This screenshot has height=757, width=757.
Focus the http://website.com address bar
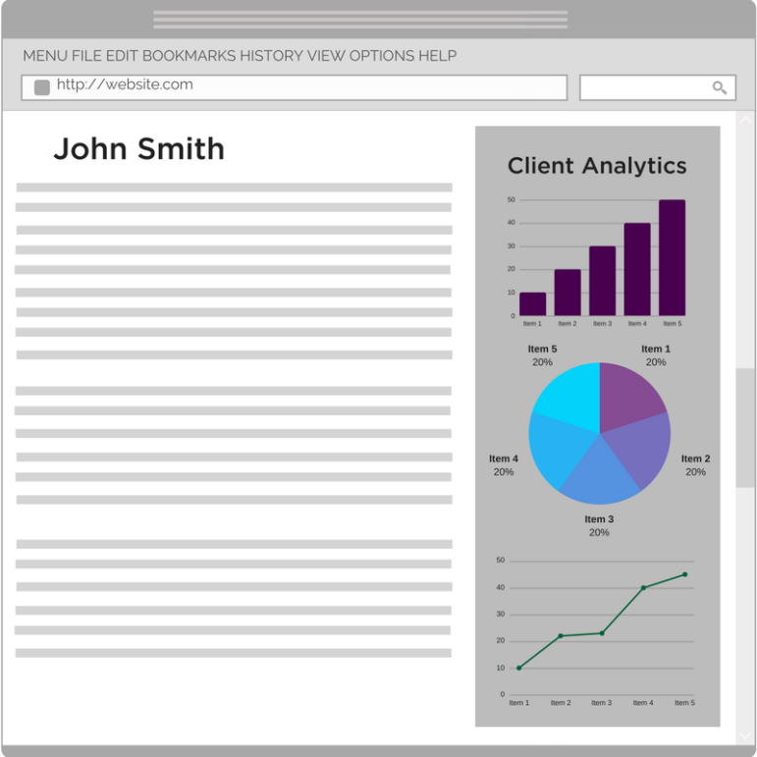pos(294,87)
